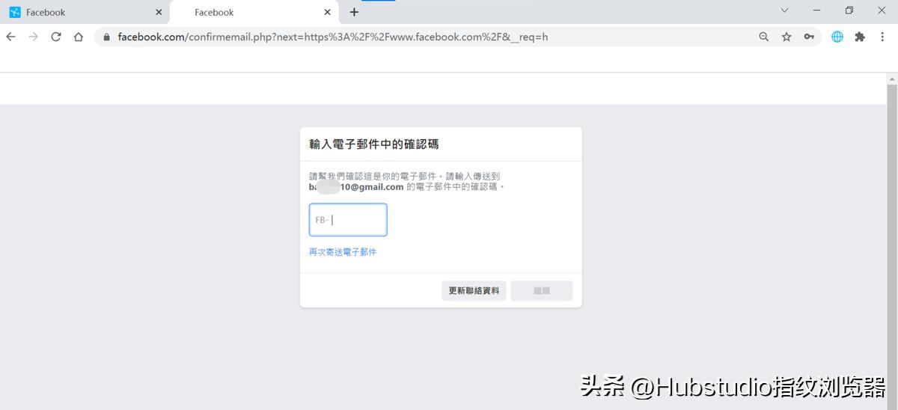Close the second Facebook tab

327,12
